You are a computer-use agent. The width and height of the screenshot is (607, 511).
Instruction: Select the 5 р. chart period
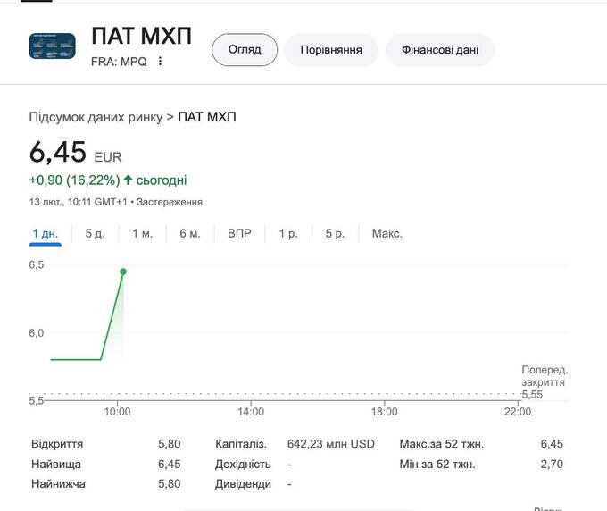pyautogui.click(x=335, y=234)
